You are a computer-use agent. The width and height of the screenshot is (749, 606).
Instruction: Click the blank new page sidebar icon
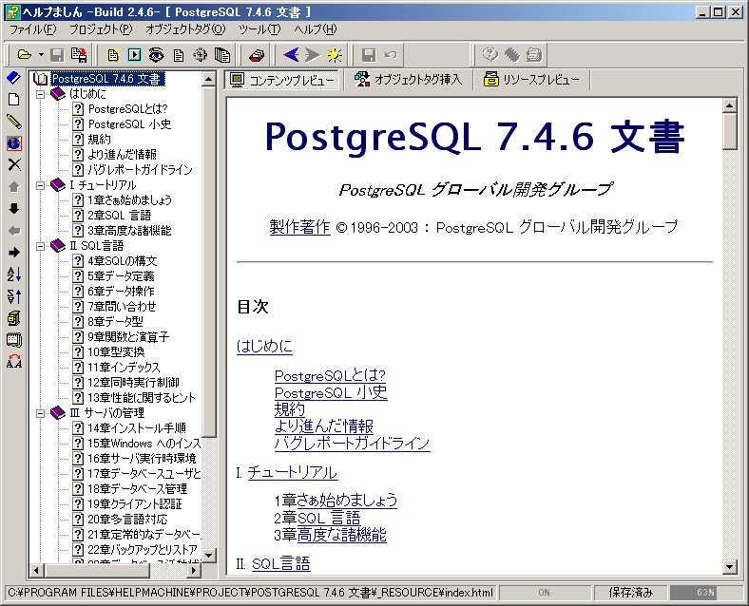click(14, 99)
